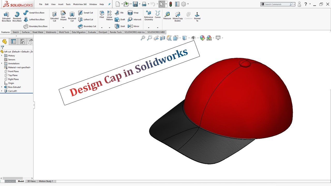Select the Intersect tool
The image size is (331, 186).
tap(134, 19)
